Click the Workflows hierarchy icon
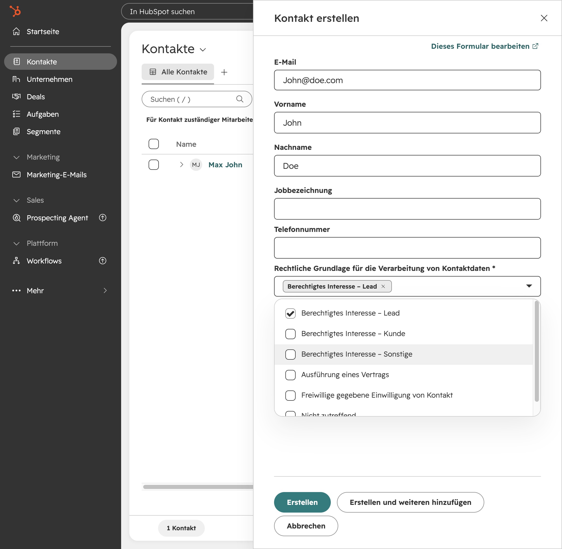This screenshot has width=562, height=549. (x=16, y=261)
